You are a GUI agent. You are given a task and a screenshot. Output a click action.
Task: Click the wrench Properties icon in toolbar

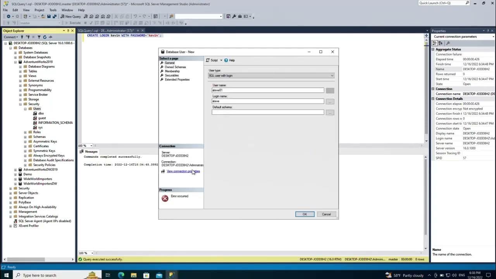pos(234,17)
